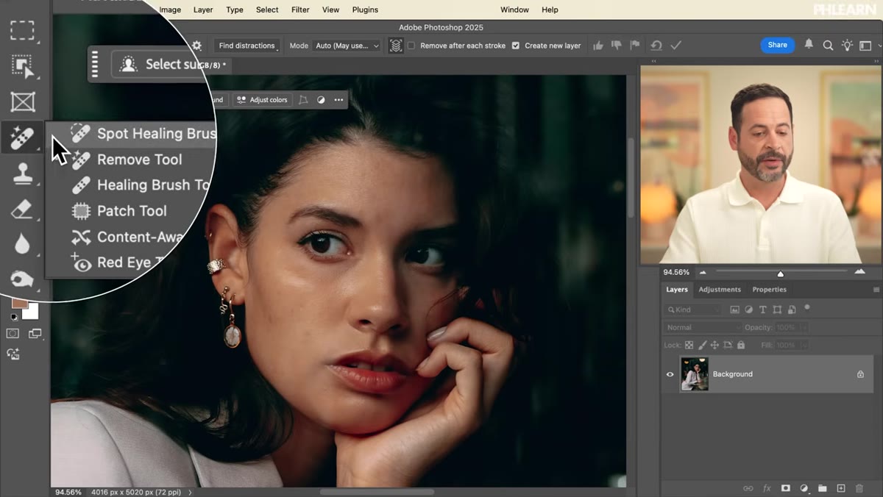
Task: Expand status bar info arrow
Action: pos(191,492)
